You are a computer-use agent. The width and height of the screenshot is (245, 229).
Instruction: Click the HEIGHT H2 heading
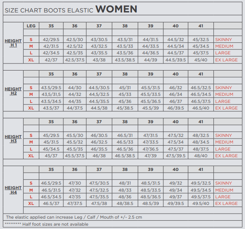tap(13, 91)
